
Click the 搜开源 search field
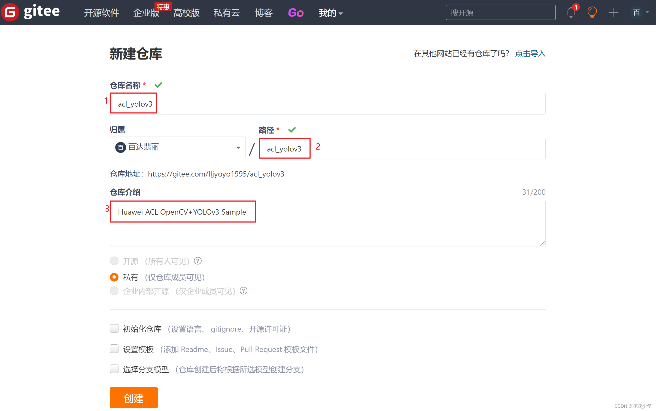click(x=500, y=12)
